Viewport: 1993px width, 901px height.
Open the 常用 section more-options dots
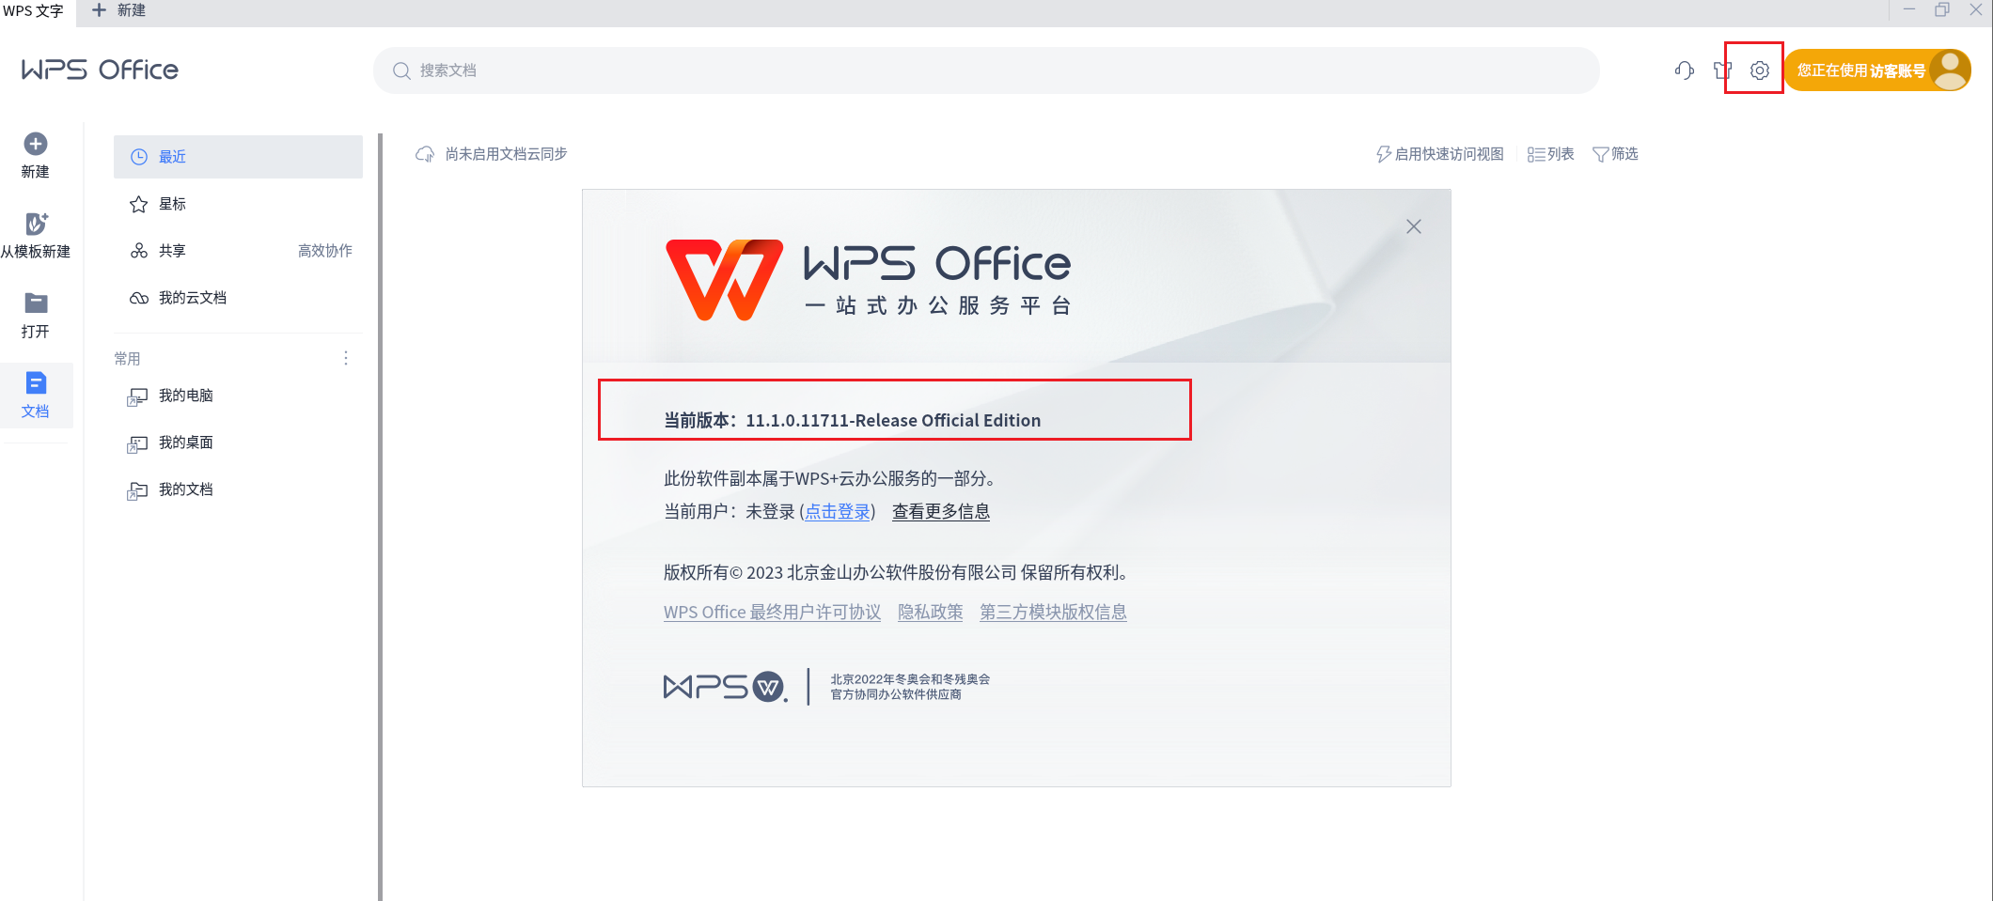(346, 358)
